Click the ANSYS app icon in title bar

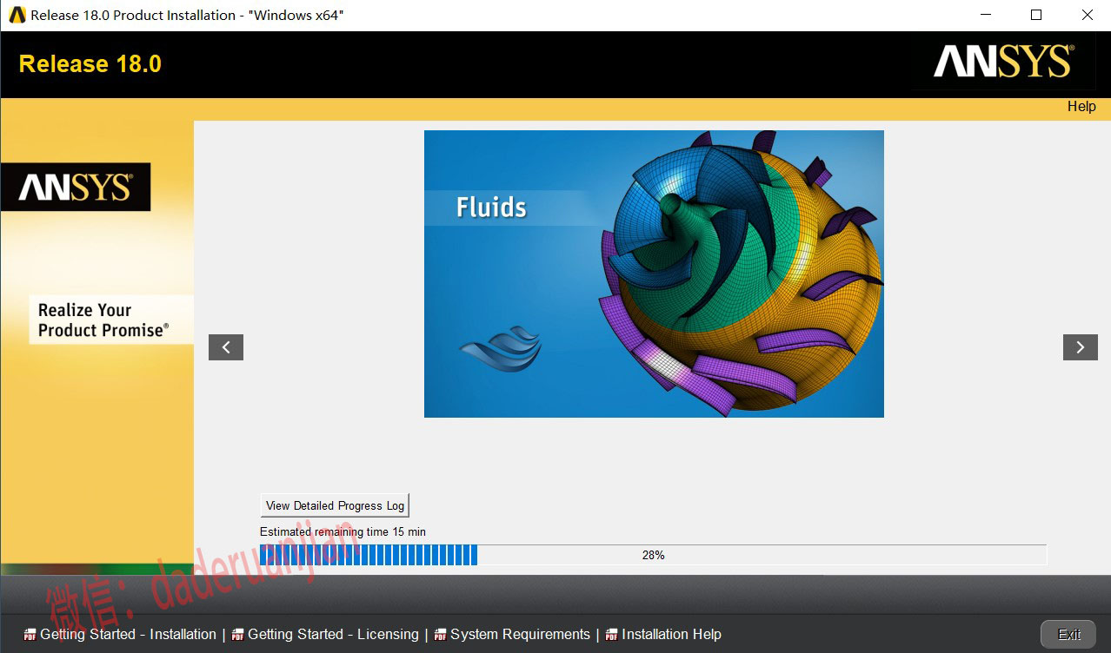coord(17,15)
